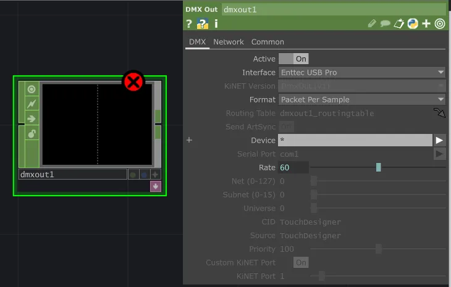Click the KiNET Port slider handle
Screen dimensions: 451x287
pyautogui.click(x=321, y=276)
